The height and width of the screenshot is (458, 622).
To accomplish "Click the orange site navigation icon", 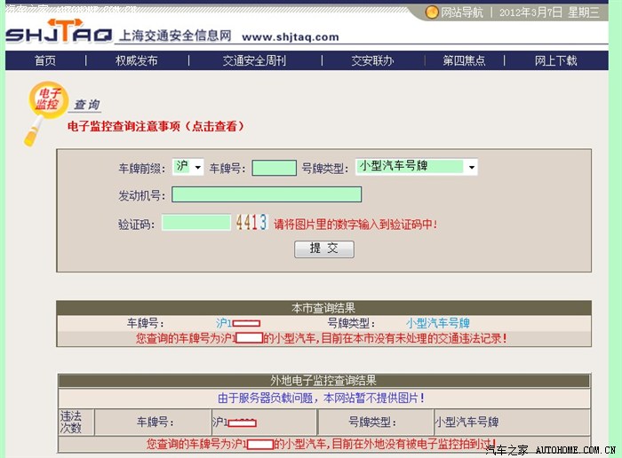I will 432,12.
